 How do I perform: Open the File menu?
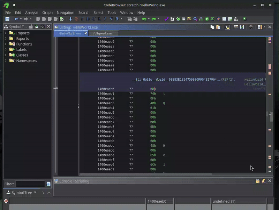(8, 13)
